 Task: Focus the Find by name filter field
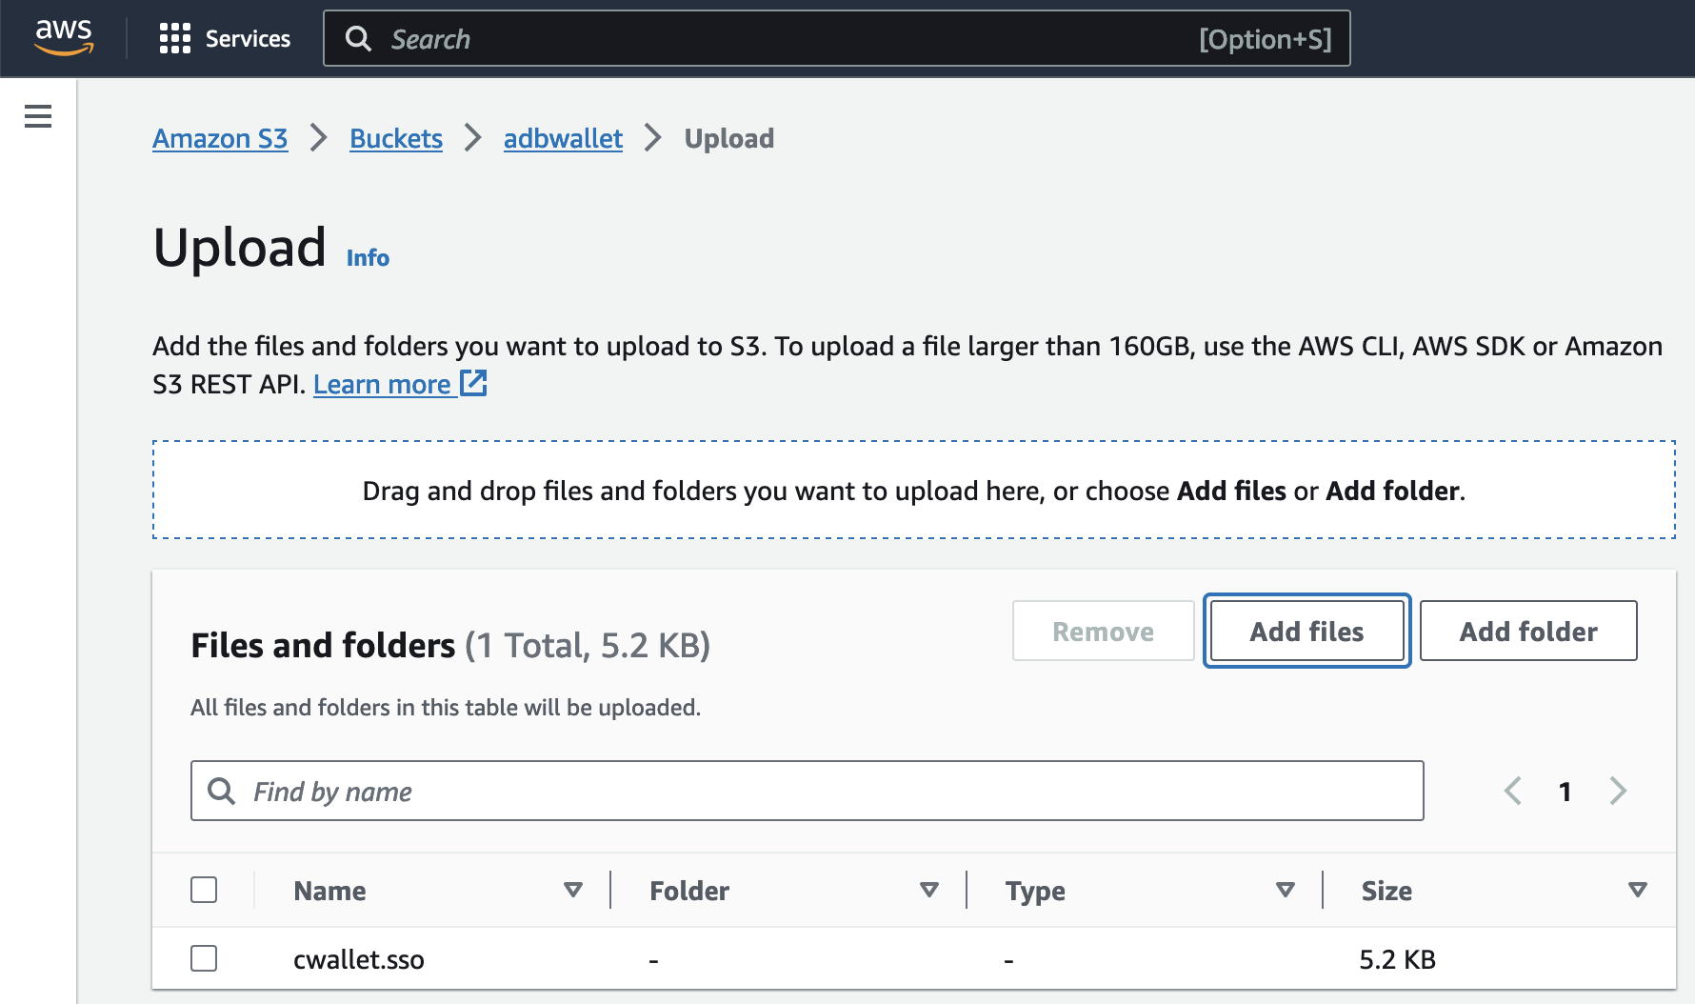tap(808, 791)
